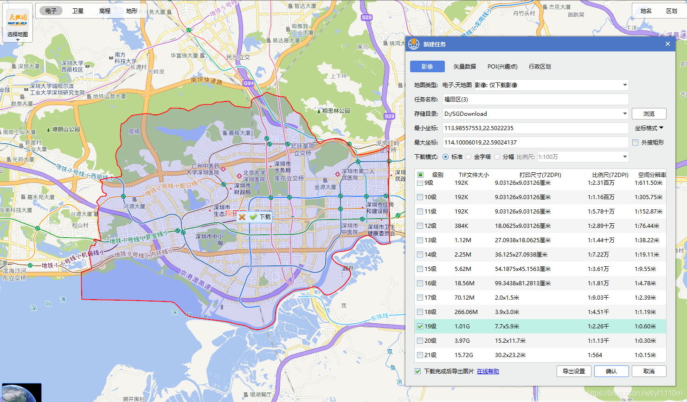This screenshot has width=687, height=402.
Task: Click the TIF文件大小 column header
Action: pos(474,175)
